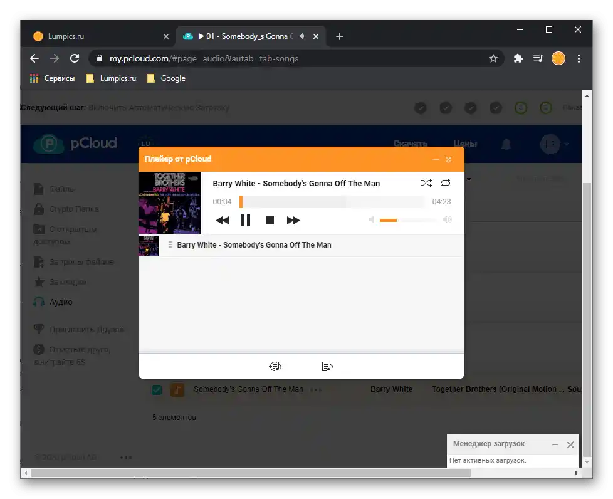Click the vertical scrollbar up arrow
The image size is (613, 499).
click(587, 95)
